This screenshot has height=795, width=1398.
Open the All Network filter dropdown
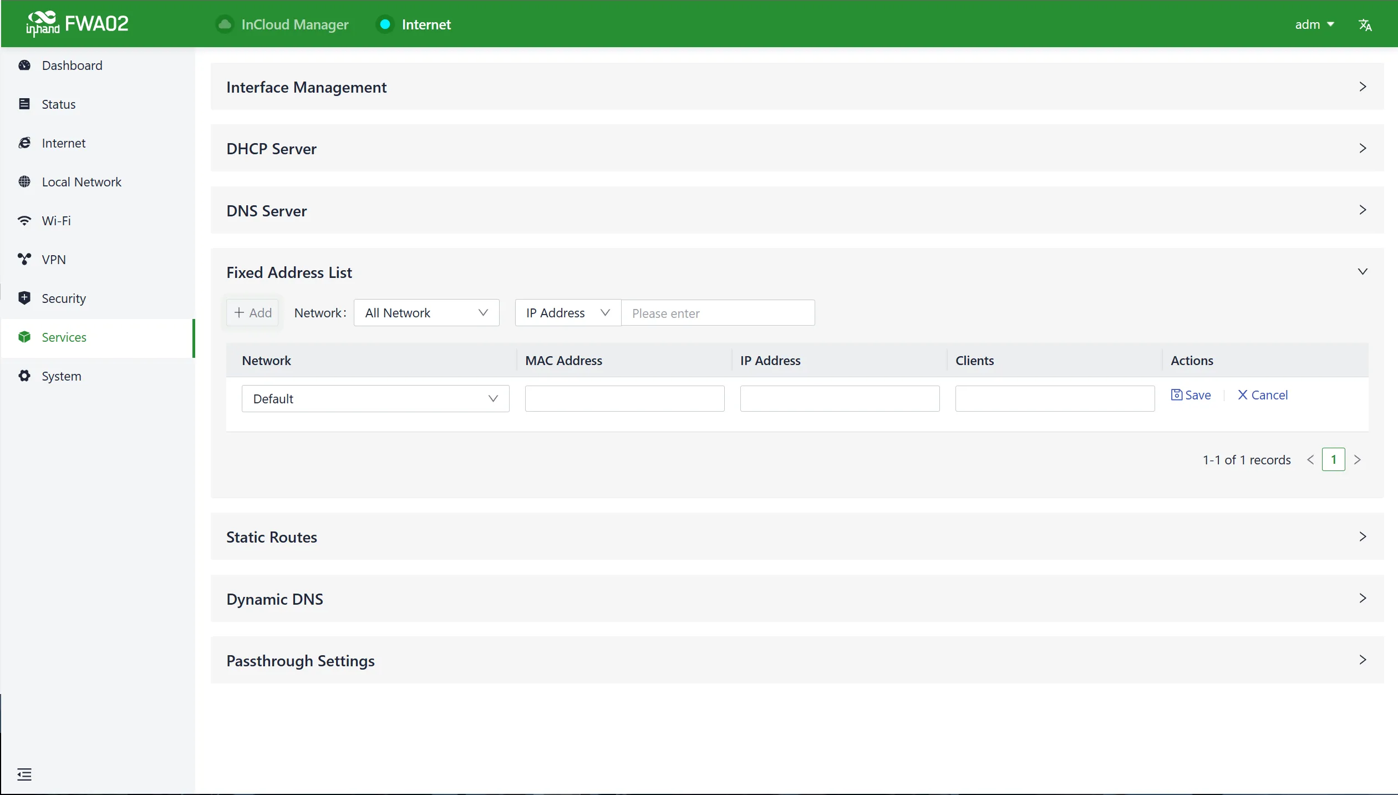(x=426, y=313)
